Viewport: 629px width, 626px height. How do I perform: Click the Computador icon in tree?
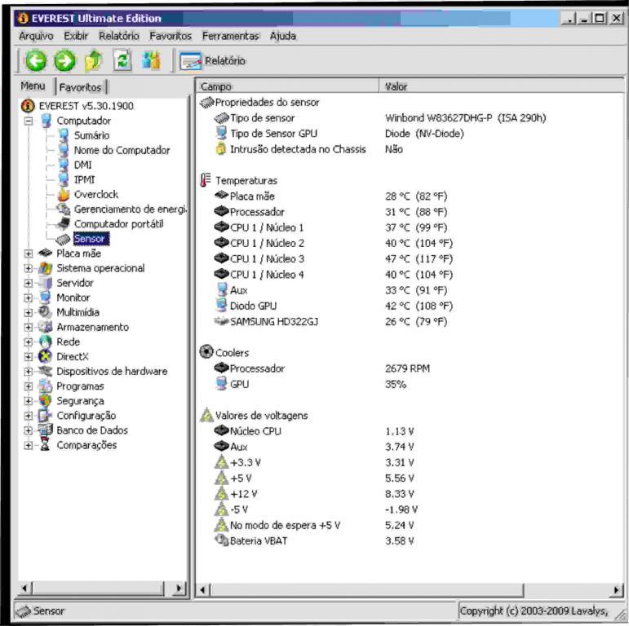tap(47, 121)
